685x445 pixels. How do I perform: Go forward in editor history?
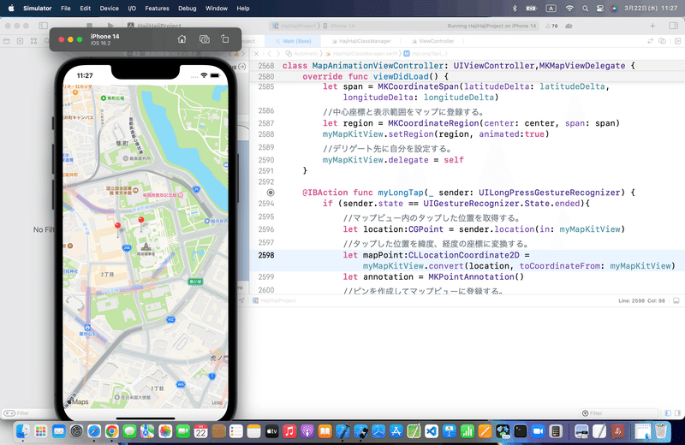coord(278,54)
